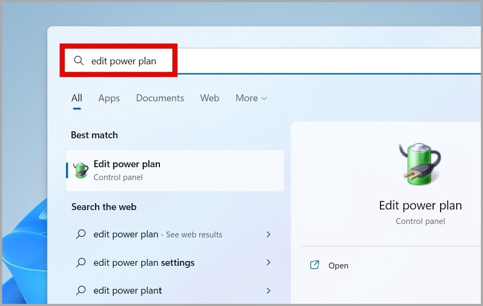The height and width of the screenshot is (306, 483).
Task: Select the 'edit power plan settings' web suggestion
Action: [174, 263]
